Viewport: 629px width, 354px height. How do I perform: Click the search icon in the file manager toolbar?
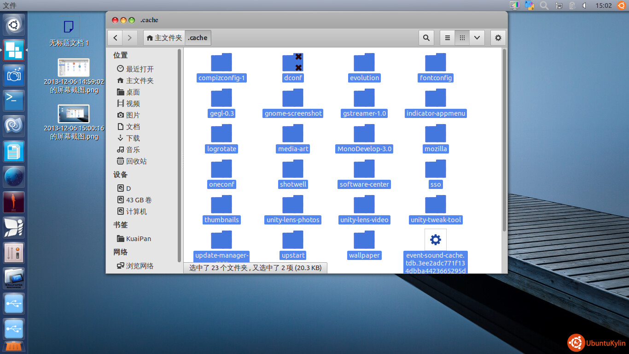click(x=426, y=38)
